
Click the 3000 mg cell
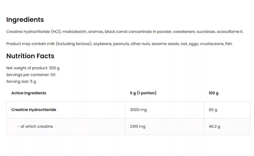pos(138,110)
